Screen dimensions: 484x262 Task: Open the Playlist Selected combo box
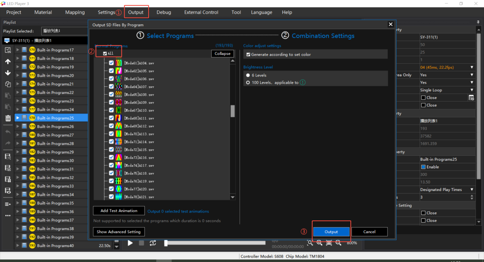click(x=64, y=31)
